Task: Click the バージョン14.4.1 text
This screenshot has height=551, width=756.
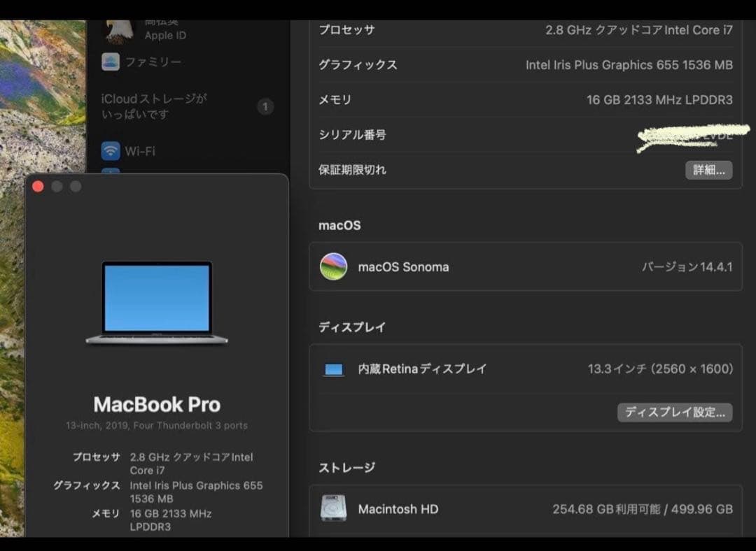Action: [x=687, y=267]
